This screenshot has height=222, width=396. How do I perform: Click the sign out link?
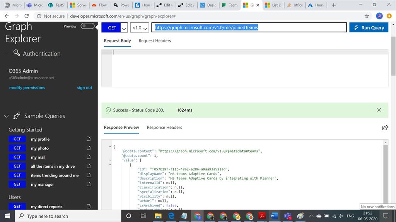[84, 88]
